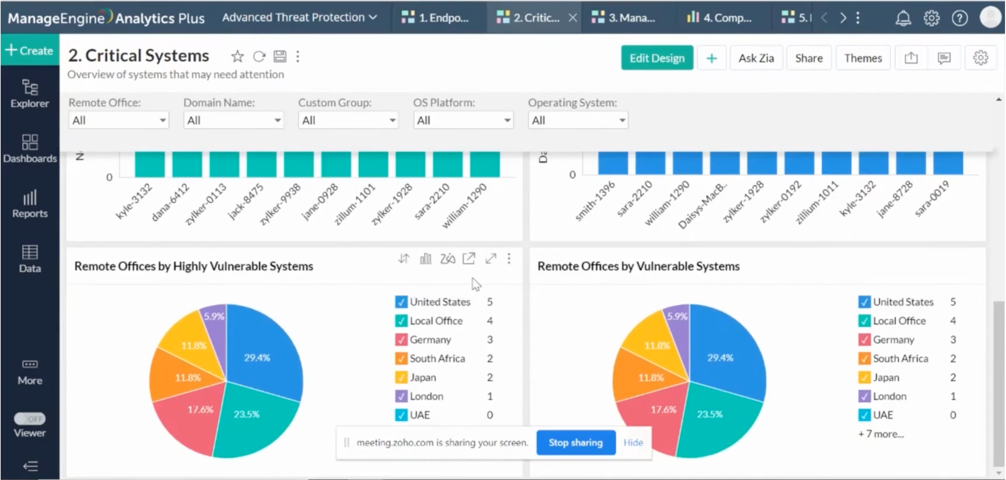Open sort icon on Highly Vulnerable chart
The image size is (1006, 480).
[404, 259]
